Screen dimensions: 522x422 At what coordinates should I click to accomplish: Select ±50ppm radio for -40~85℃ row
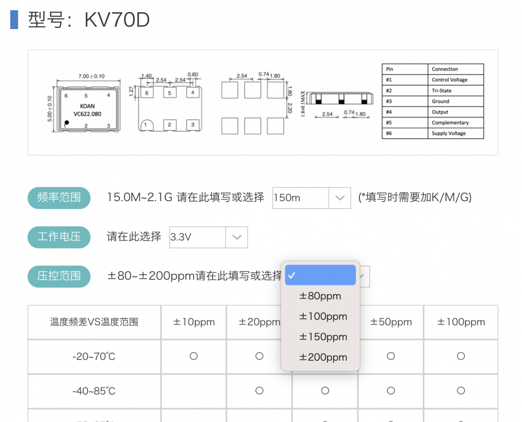coord(391,391)
